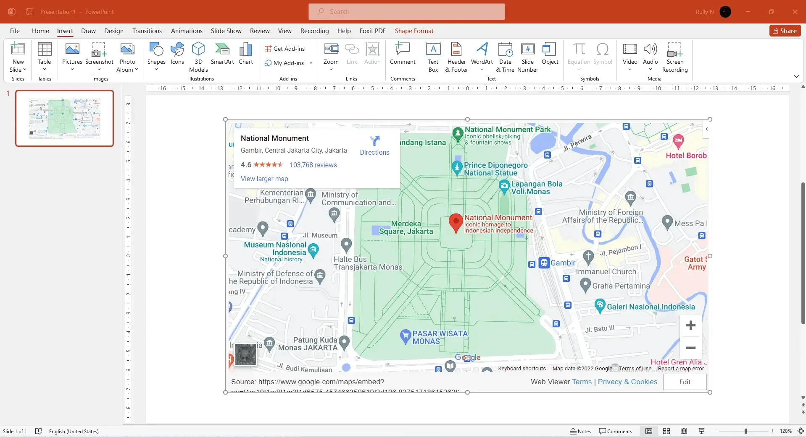Toggle the Notes pane in status bar
The width and height of the screenshot is (806, 437).
point(580,431)
